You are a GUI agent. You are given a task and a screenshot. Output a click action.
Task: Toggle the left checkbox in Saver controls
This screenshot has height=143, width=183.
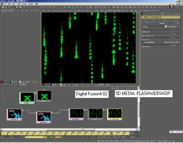pos(142,42)
